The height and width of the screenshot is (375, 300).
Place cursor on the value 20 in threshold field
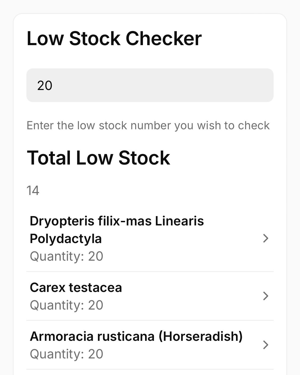pos(45,85)
